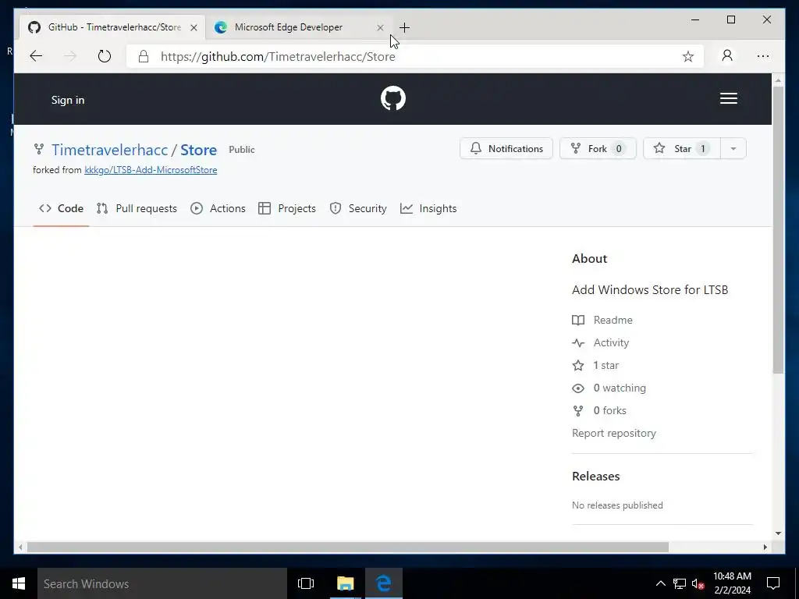This screenshot has width=799, height=599.
Task: Open kkkgo/LTSB-Add-MicrosoftStore source repository
Action: (x=151, y=170)
